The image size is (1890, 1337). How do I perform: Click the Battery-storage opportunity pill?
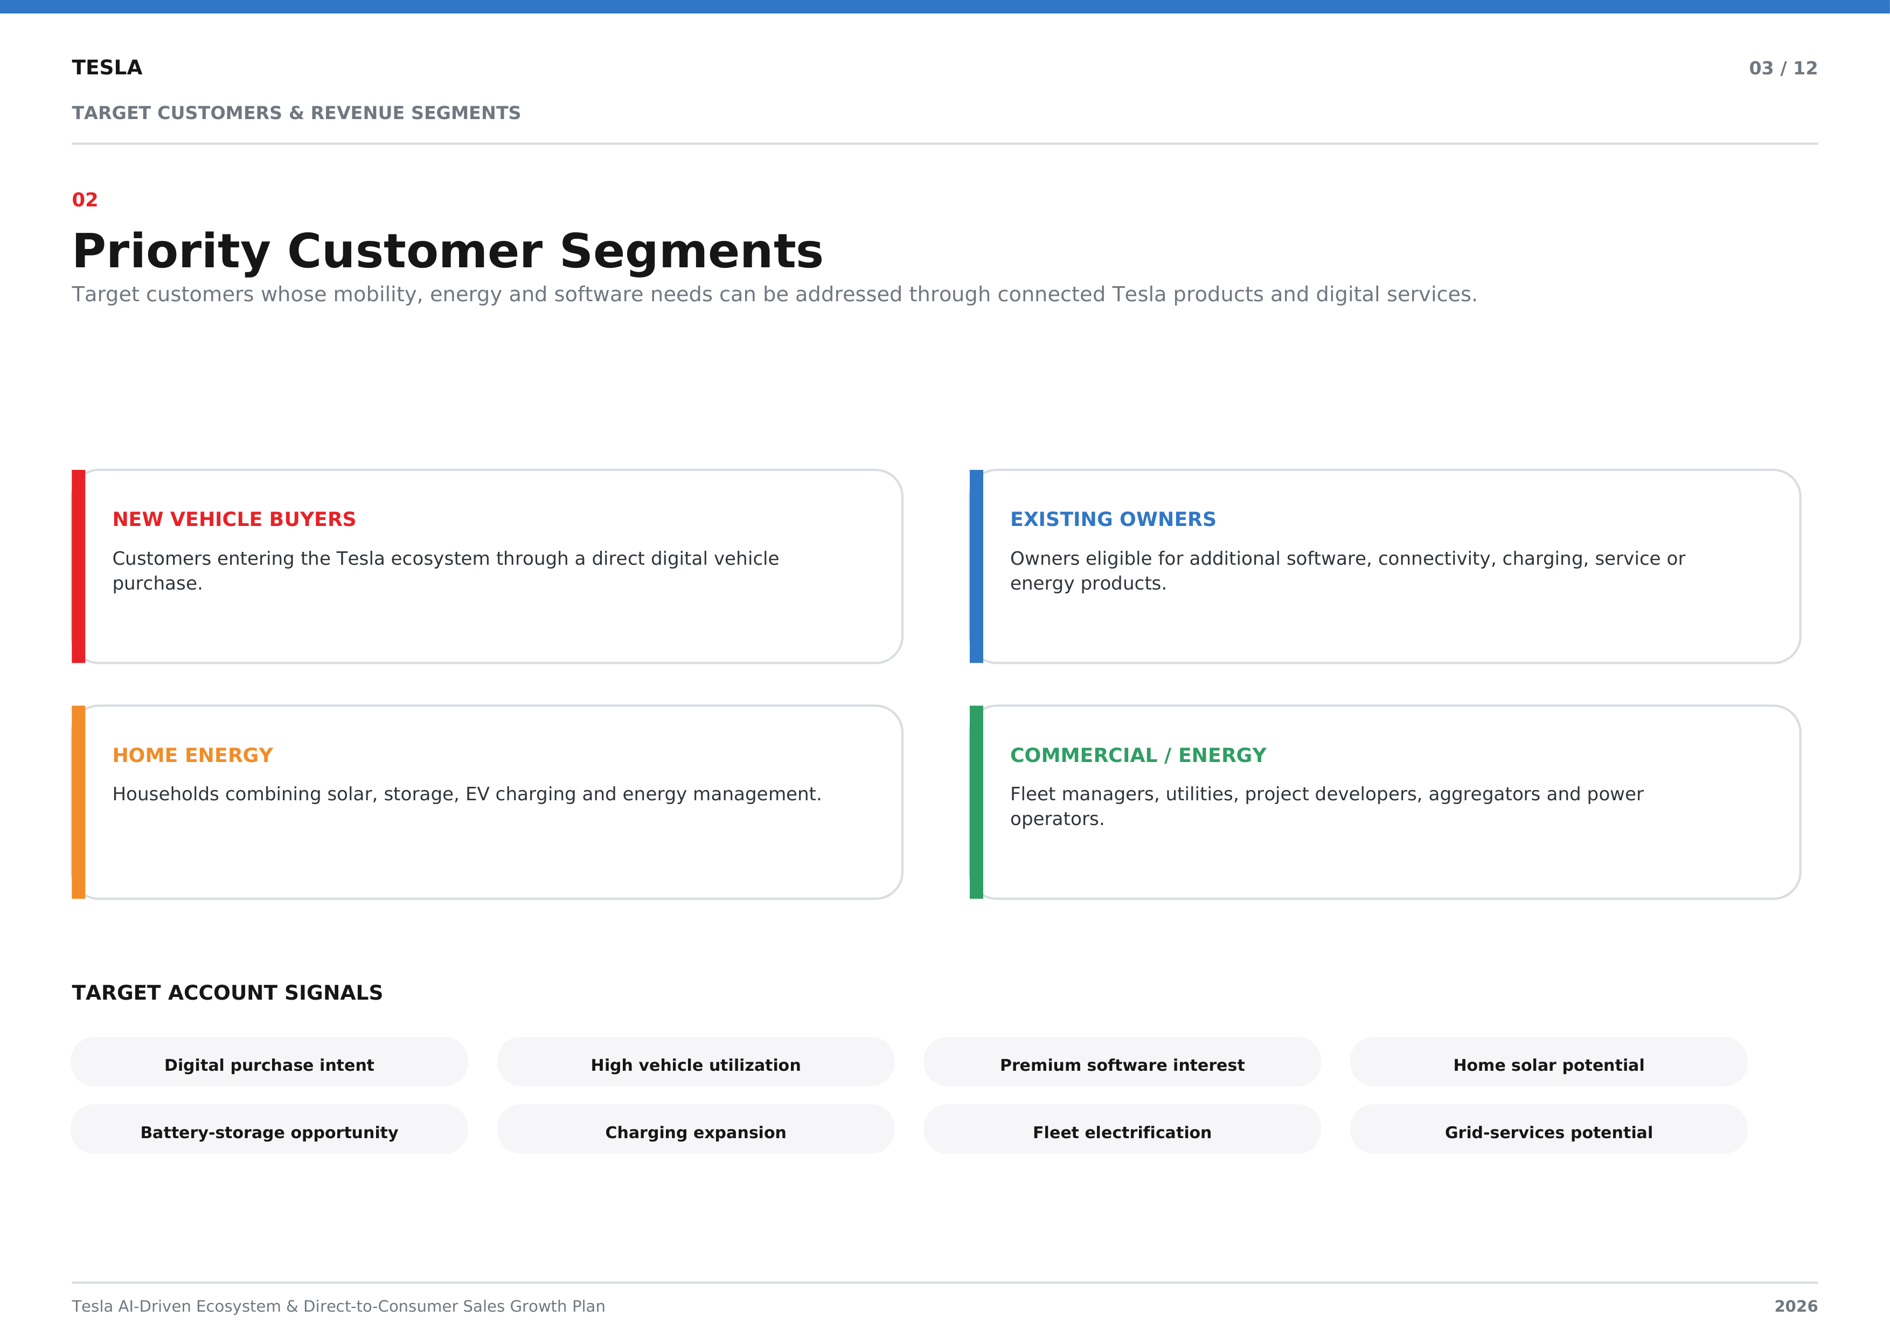pos(269,1130)
